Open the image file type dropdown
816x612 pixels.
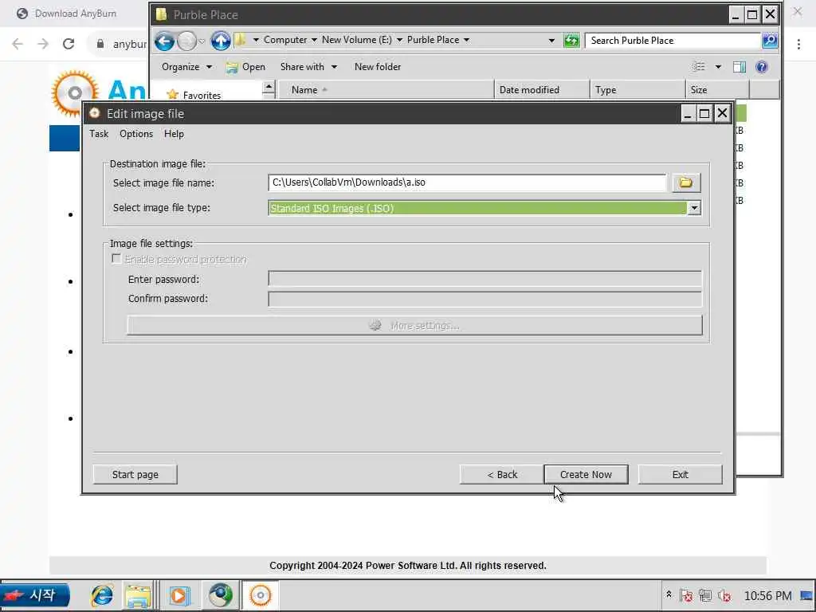pos(694,208)
